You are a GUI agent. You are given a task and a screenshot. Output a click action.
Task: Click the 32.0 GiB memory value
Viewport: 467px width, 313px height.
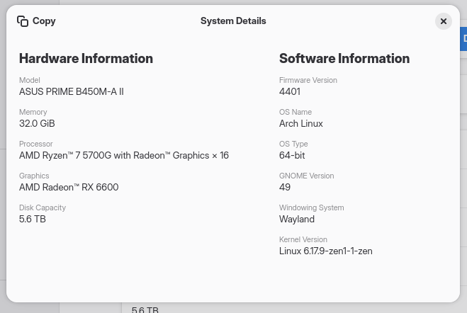[37, 123]
